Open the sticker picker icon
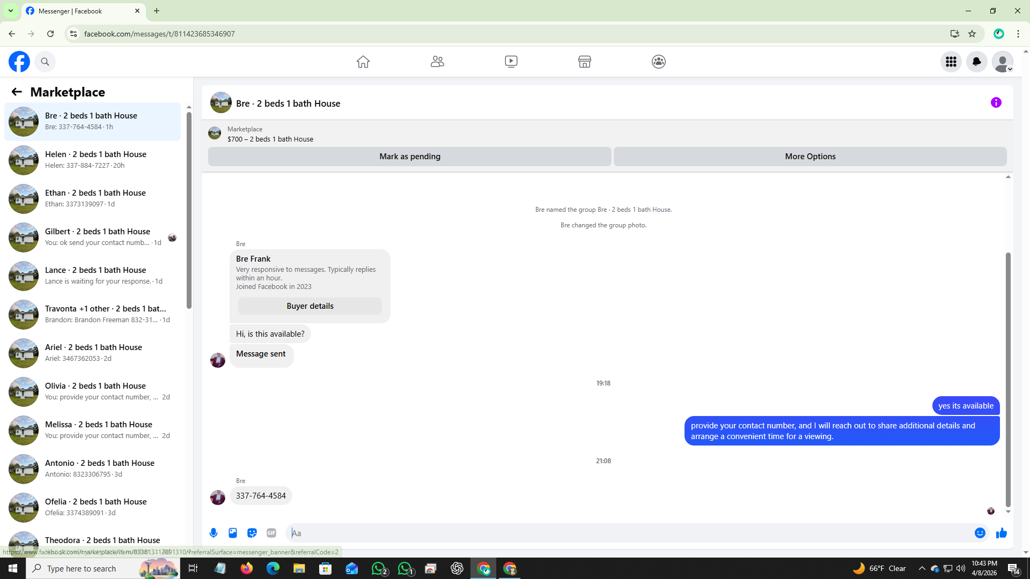Viewport: 1030px width, 579px height. tap(252, 533)
